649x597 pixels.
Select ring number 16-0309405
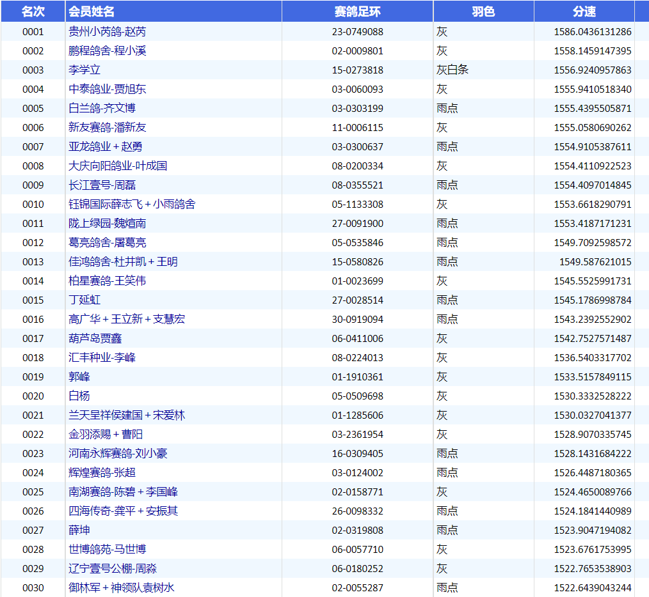pyautogui.click(x=358, y=453)
